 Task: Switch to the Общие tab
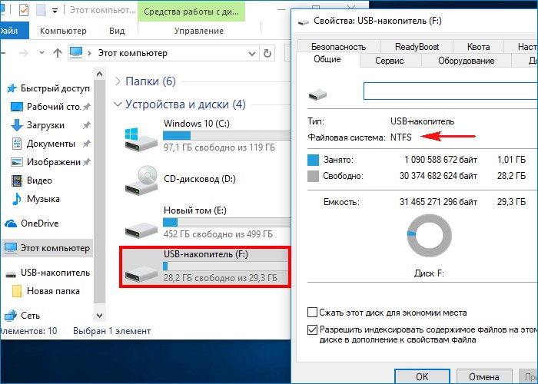point(327,59)
